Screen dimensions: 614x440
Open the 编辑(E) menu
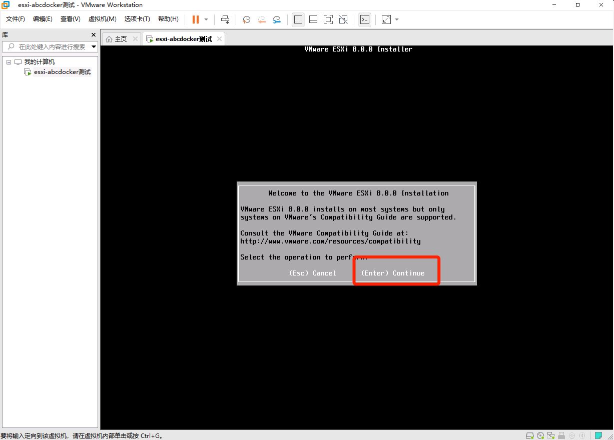43,19
